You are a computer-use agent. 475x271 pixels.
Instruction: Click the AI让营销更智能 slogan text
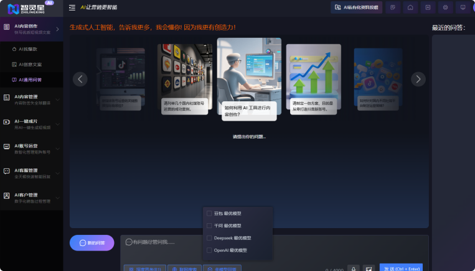tap(99, 7)
